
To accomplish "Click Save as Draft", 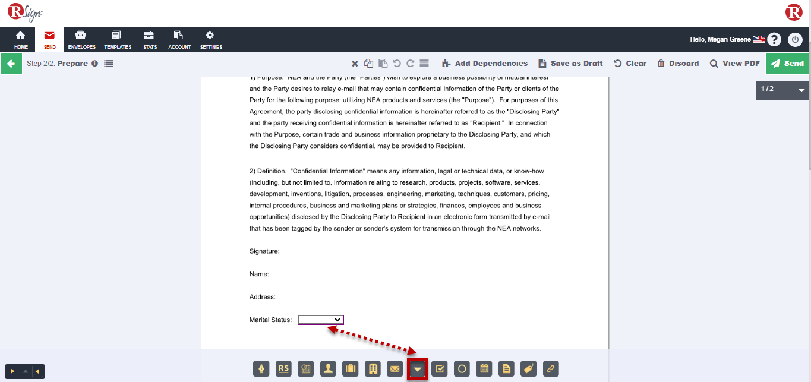I will click(570, 64).
